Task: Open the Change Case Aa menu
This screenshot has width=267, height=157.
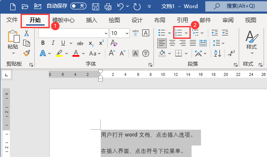Action: tap(95, 53)
